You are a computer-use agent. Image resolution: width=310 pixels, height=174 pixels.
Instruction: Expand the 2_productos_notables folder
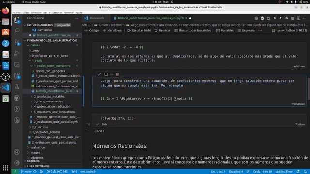49,96
